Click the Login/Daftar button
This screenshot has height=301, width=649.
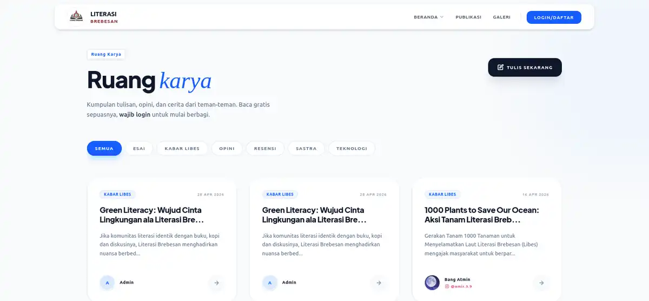click(554, 17)
